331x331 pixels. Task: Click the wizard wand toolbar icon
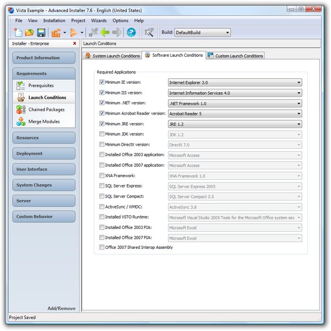click(150, 33)
